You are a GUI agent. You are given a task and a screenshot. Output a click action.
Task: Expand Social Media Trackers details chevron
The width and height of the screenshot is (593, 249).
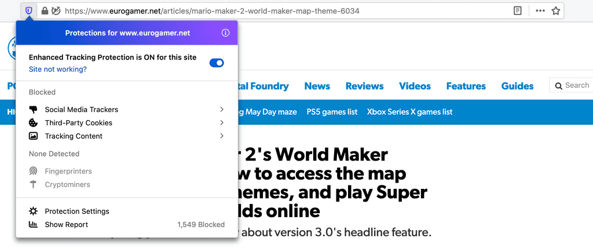[222, 109]
